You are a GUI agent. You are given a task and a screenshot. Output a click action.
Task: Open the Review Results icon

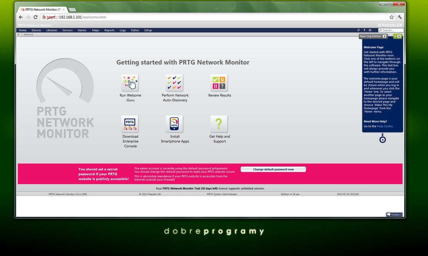tap(219, 83)
